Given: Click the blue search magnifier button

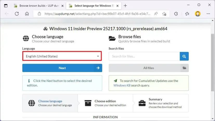Looking at the screenshot, I should tap(184, 56).
